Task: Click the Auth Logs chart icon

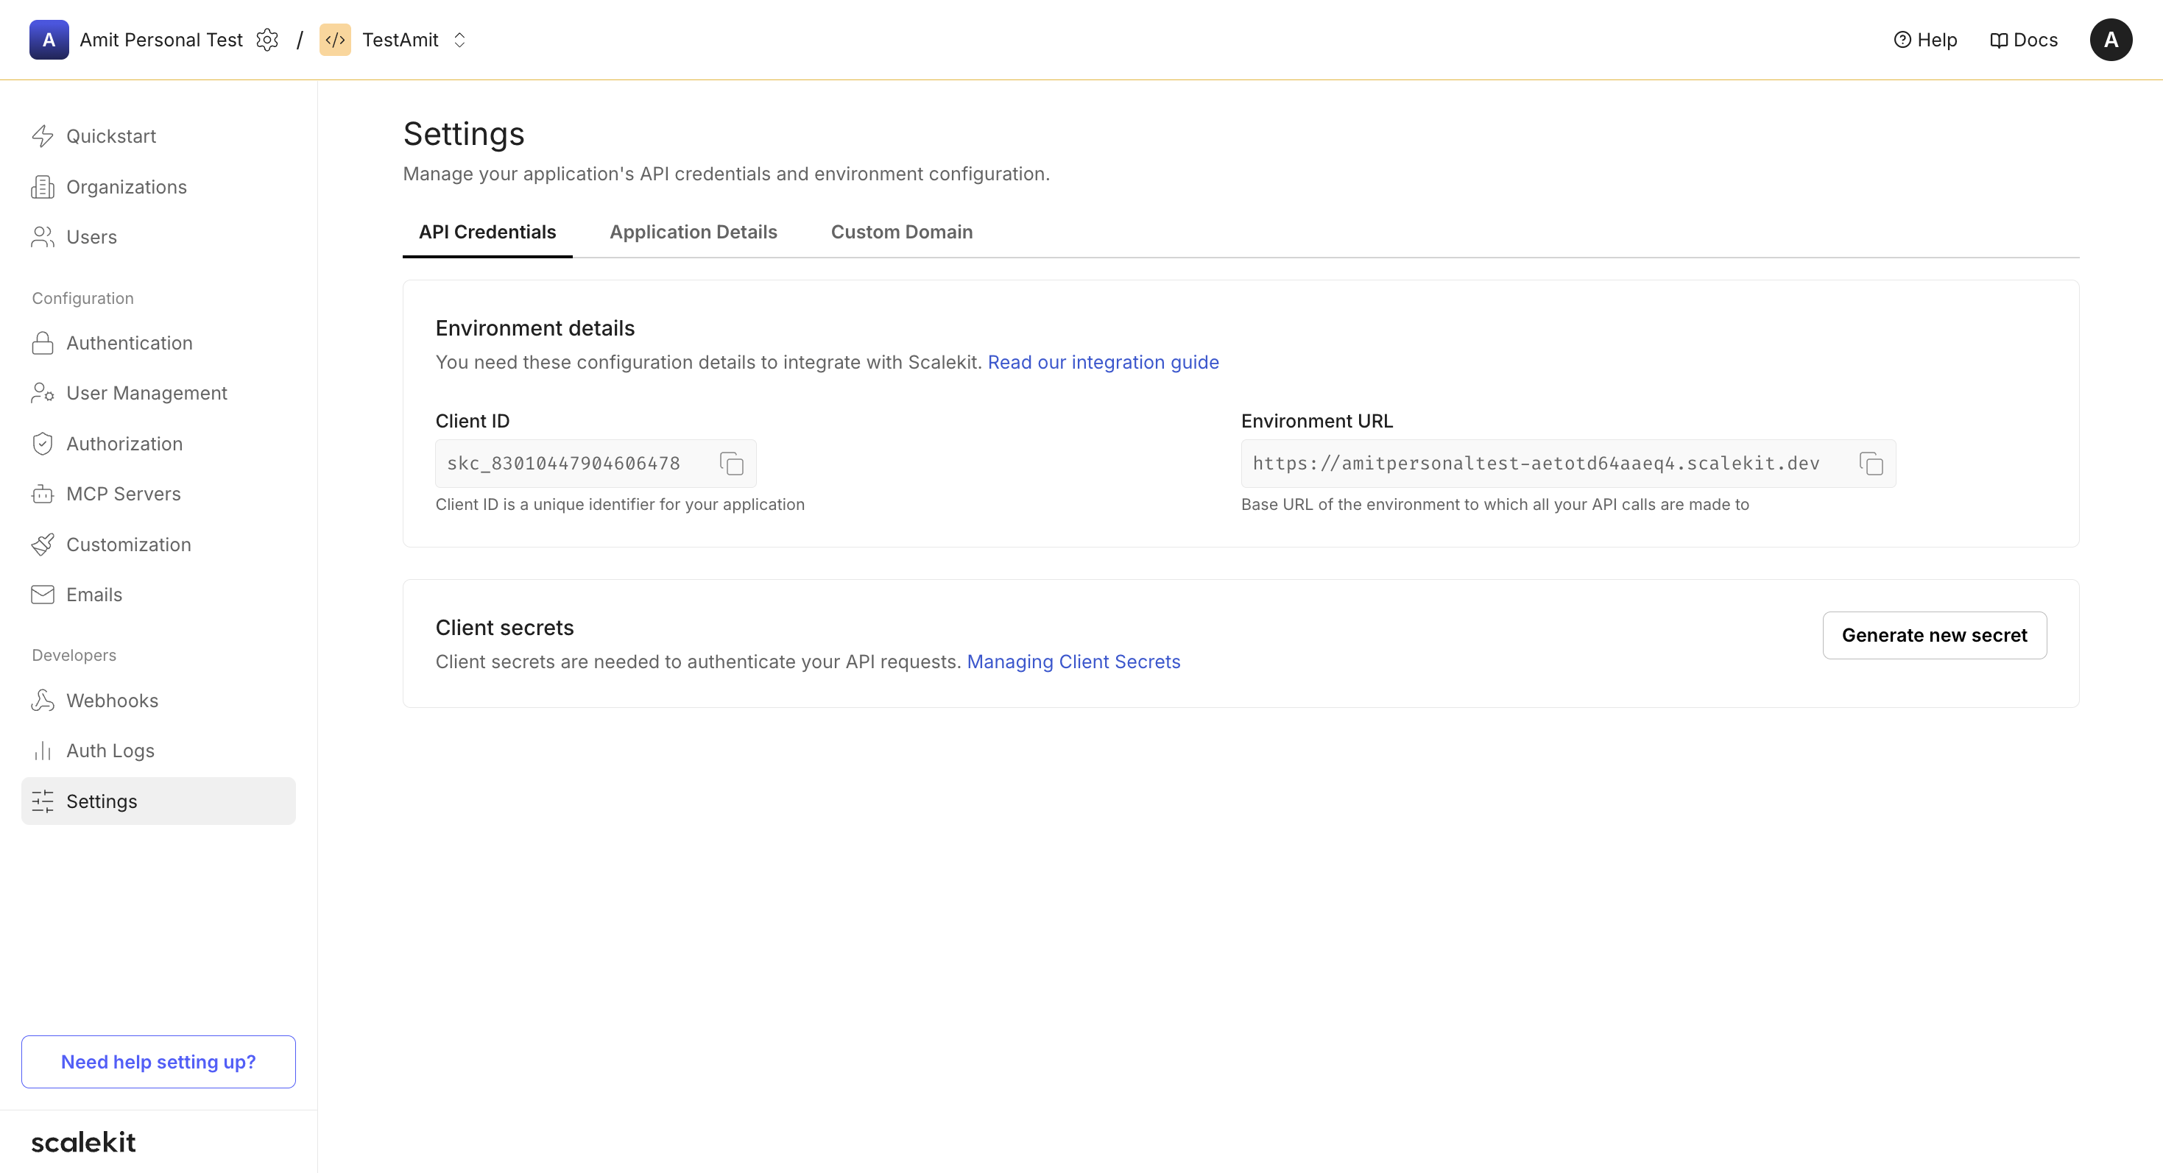Action: tap(43, 750)
